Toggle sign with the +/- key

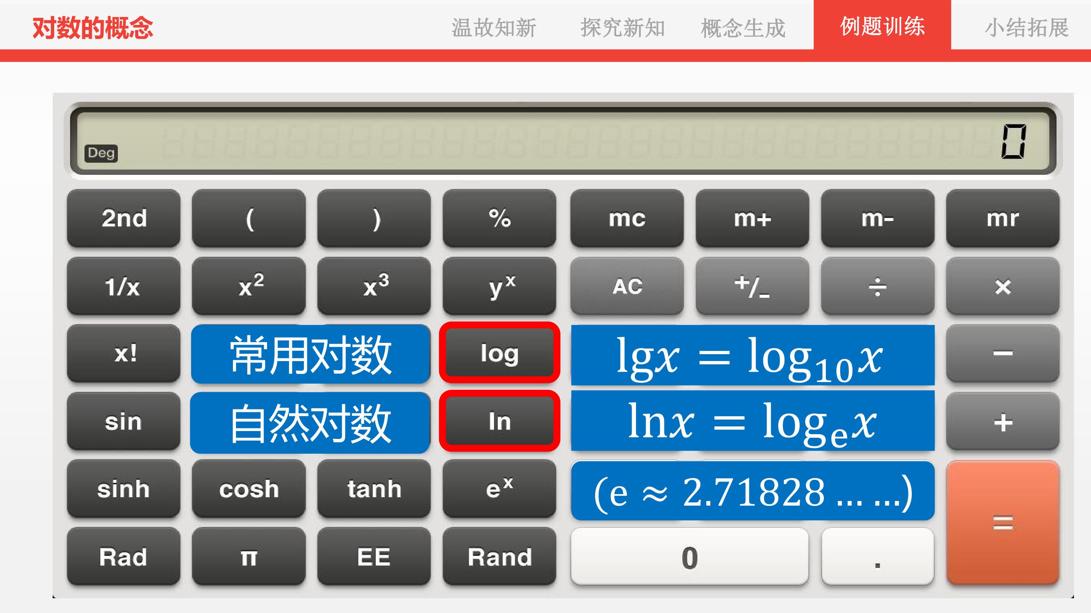[x=752, y=286]
